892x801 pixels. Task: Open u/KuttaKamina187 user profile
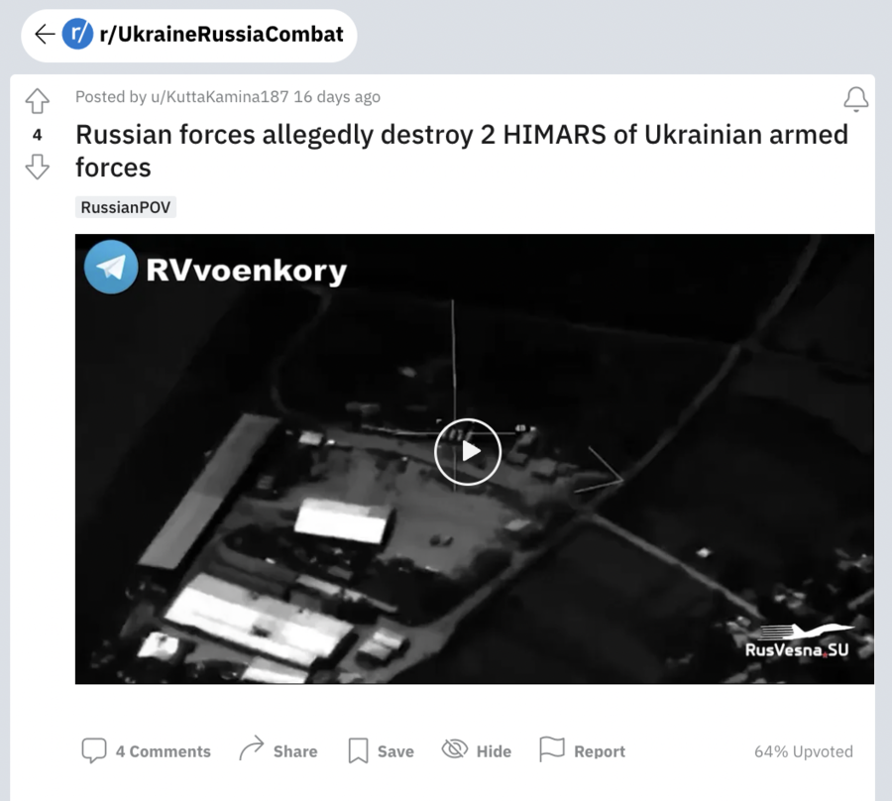pyautogui.click(x=220, y=97)
